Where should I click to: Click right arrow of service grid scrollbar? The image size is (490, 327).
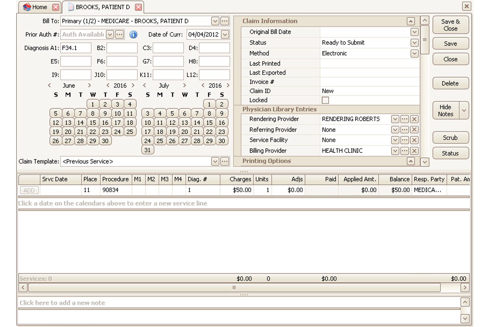(465, 288)
